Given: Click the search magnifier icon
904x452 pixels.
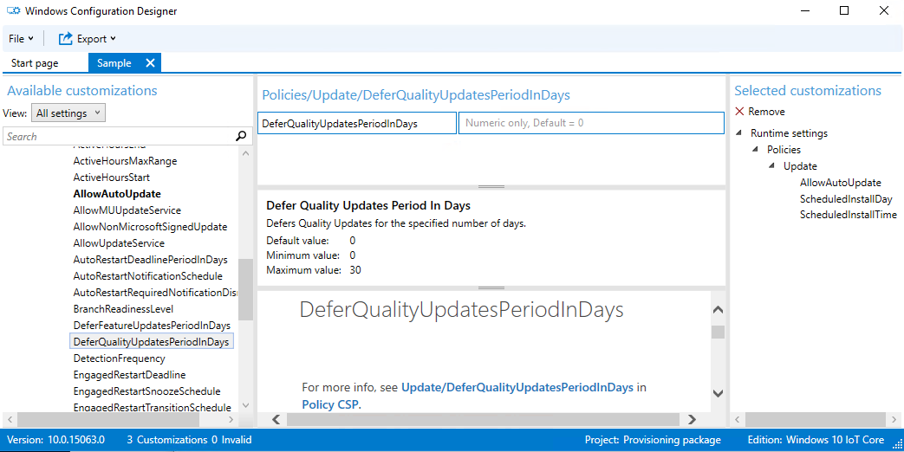Looking at the screenshot, I should [x=241, y=137].
